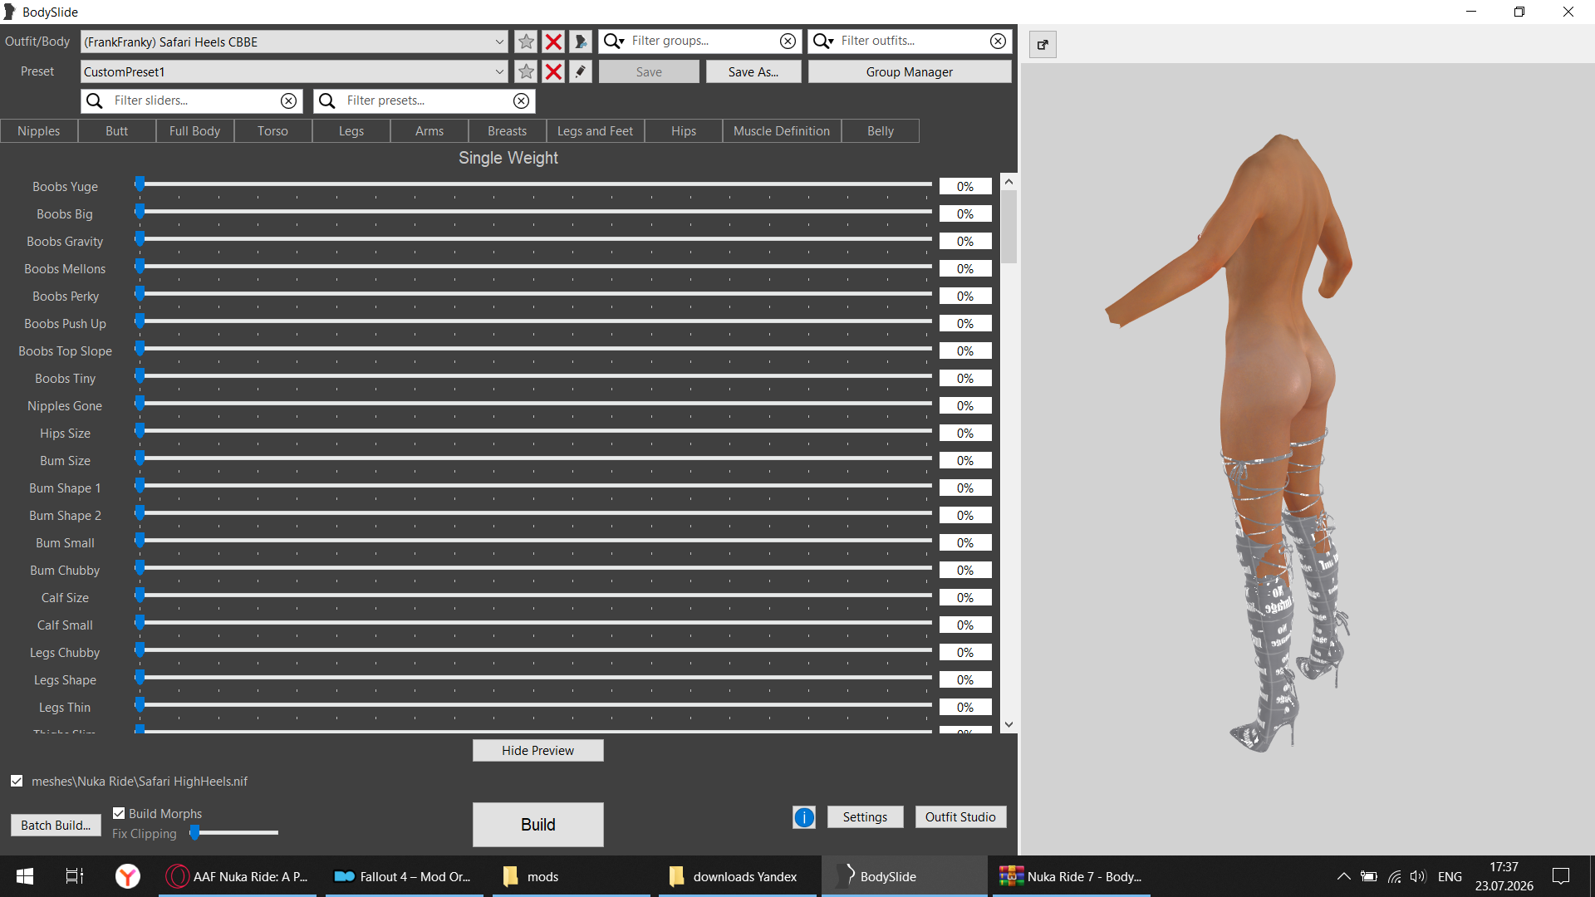Open the volume control in system tray

pyautogui.click(x=1417, y=876)
